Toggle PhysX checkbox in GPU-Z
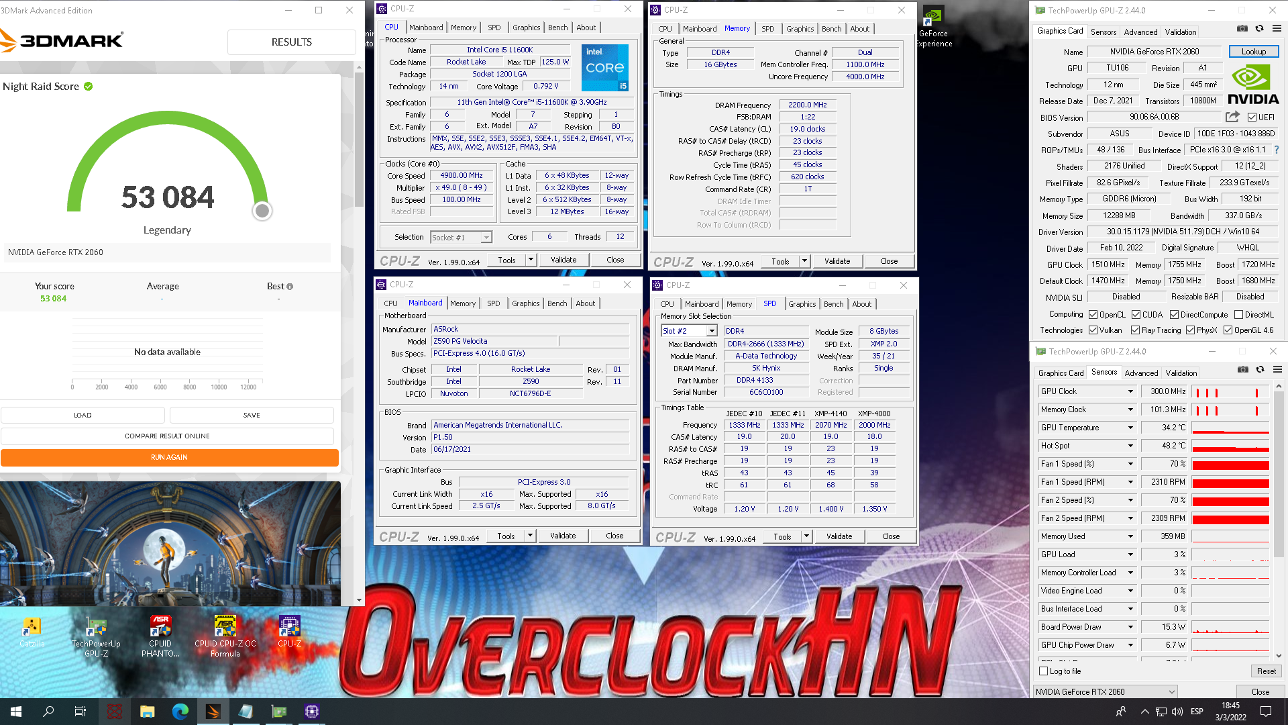Viewport: 1288px width, 725px height. [1190, 330]
